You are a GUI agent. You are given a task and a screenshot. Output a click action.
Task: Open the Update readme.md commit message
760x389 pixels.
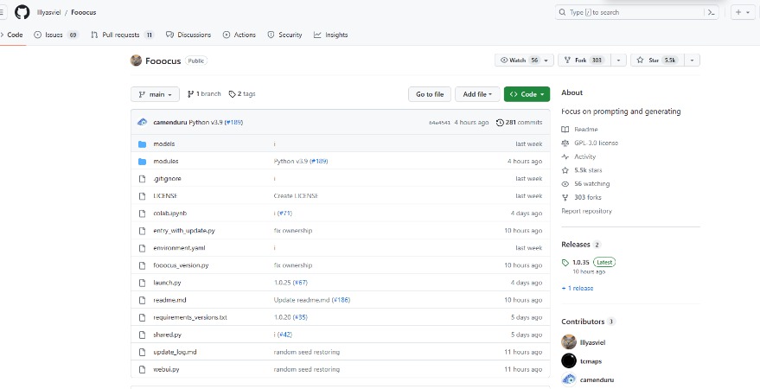pos(302,300)
